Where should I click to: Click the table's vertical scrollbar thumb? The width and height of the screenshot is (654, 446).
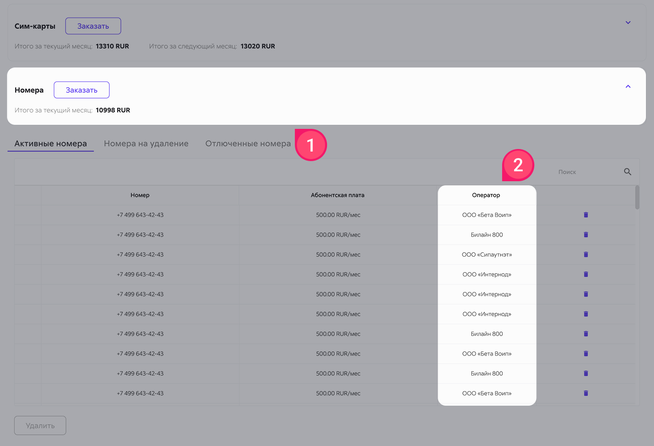click(x=637, y=197)
